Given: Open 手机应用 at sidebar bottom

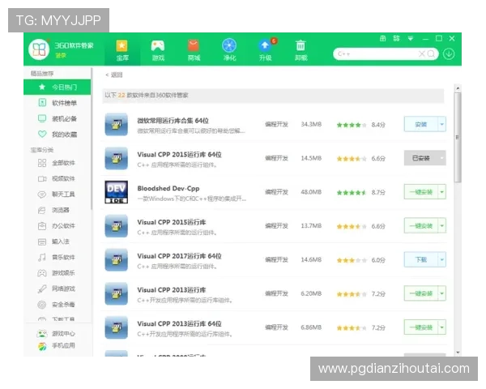Looking at the screenshot, I should (x=57, y=345).
